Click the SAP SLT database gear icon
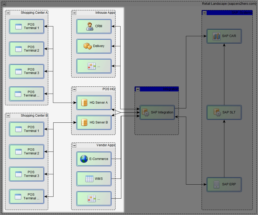 click(x=217, y=112)
